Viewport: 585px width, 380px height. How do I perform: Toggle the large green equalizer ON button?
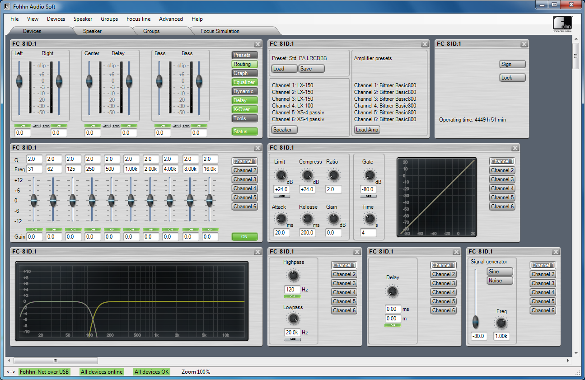244,236
